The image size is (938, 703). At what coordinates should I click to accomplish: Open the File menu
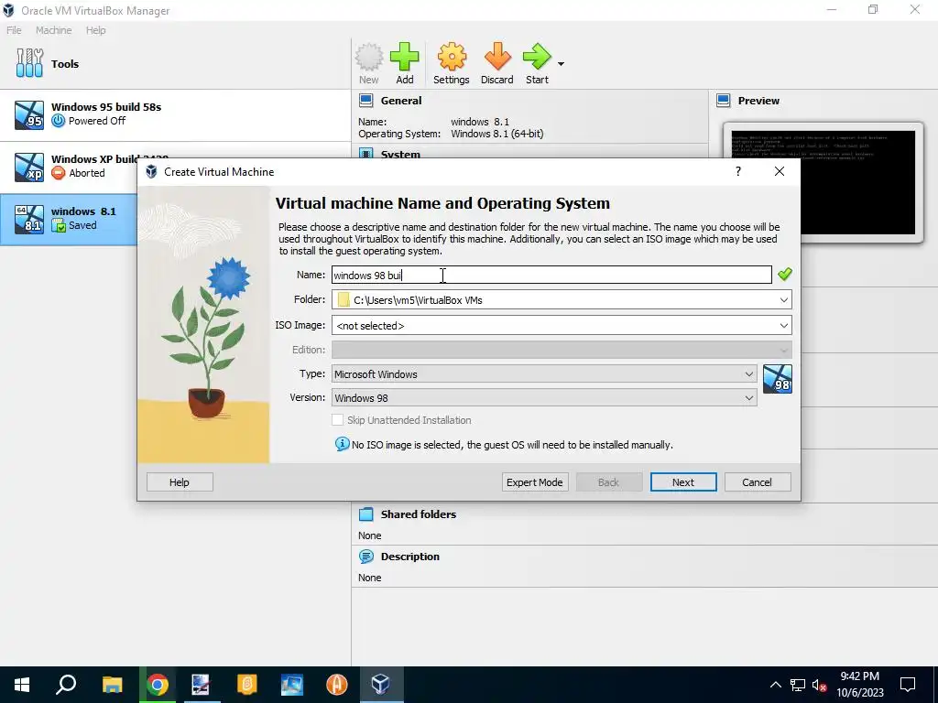14,30
